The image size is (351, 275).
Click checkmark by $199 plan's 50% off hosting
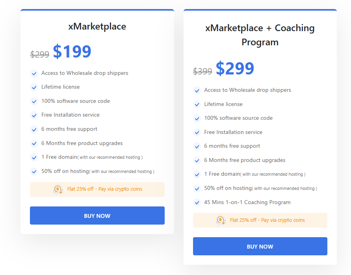point(34,171)
